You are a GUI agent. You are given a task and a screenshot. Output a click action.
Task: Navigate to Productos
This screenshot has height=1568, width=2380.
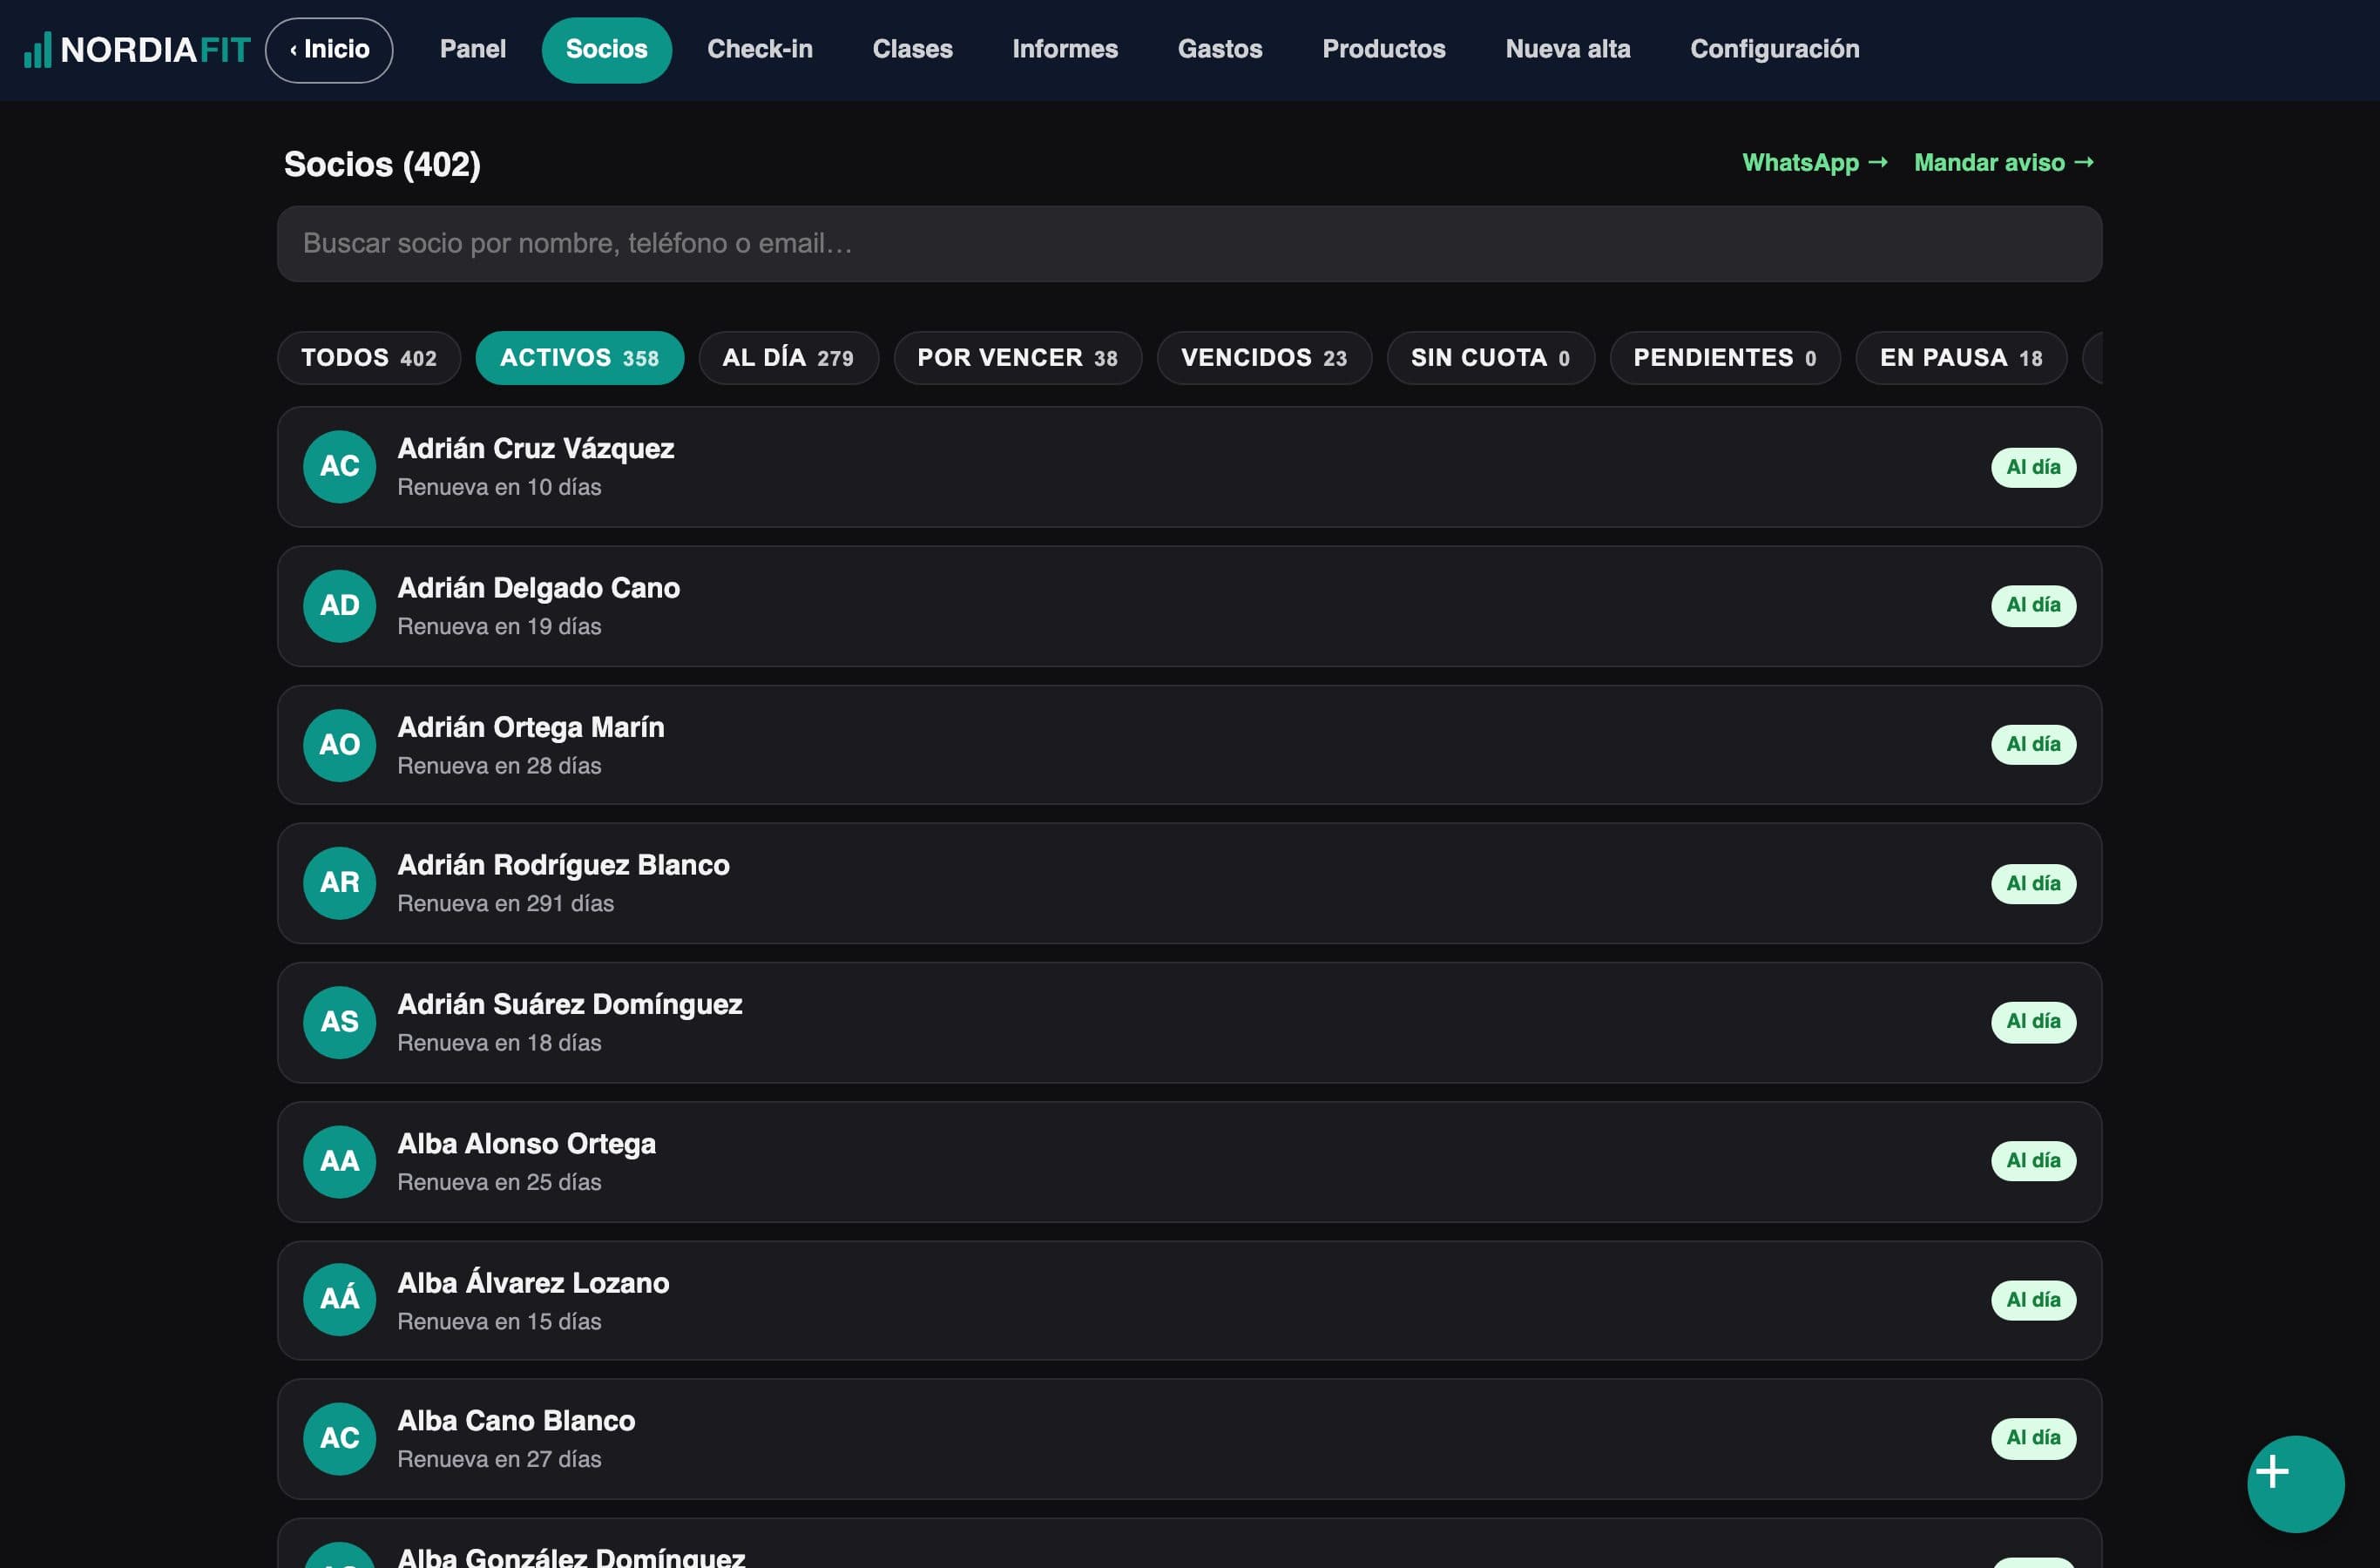1383,50
